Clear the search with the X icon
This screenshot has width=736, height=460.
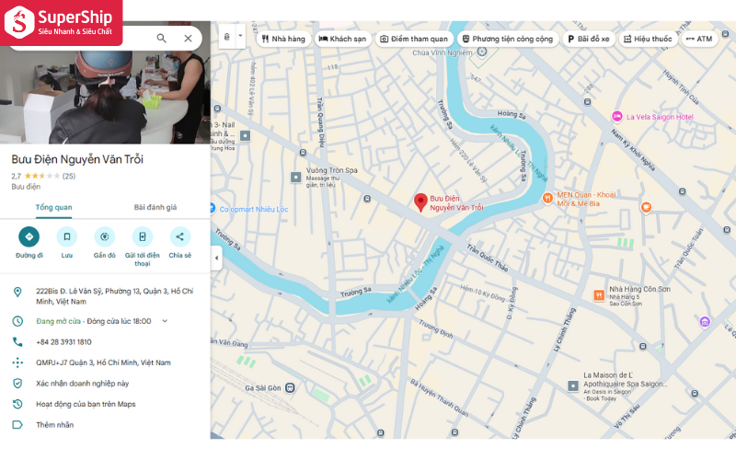pyautogui.click(x=188, y=39)
